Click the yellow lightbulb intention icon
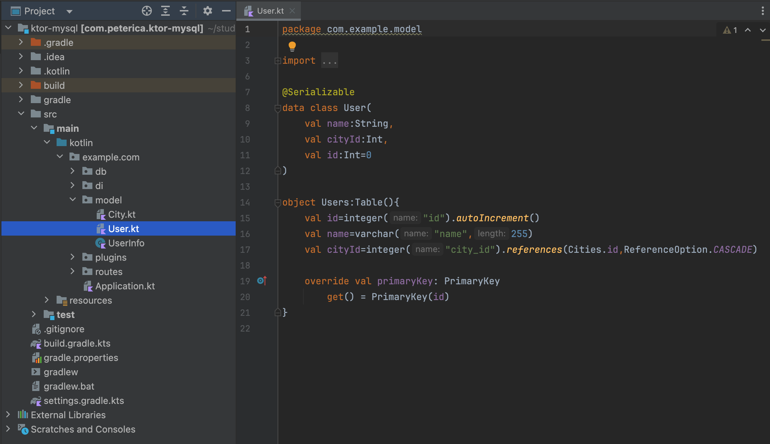 click(292, 46)
